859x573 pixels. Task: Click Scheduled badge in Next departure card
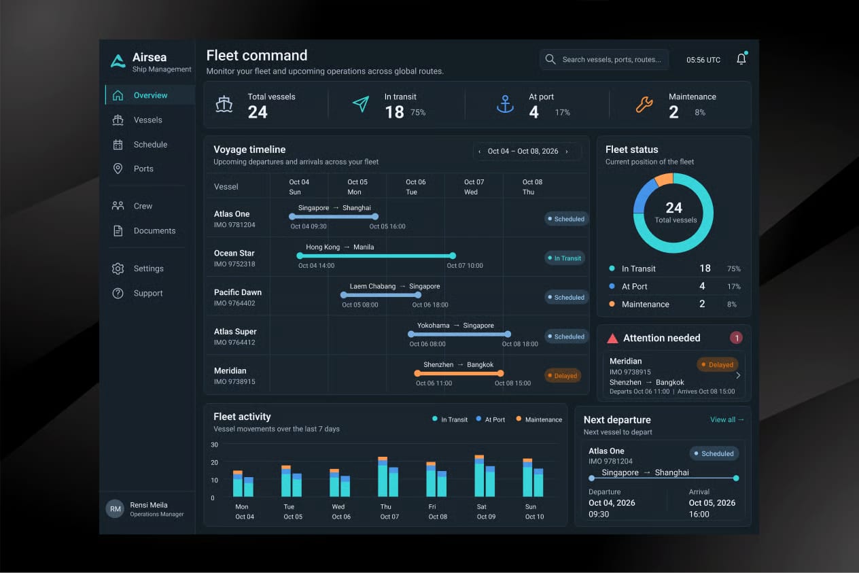714,453
